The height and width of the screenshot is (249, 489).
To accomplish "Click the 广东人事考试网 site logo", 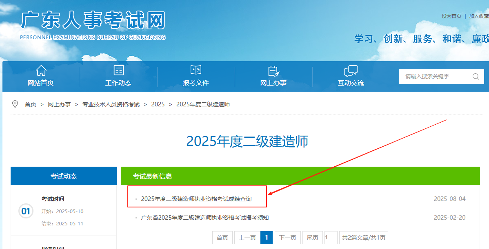I will click(93, 25).
